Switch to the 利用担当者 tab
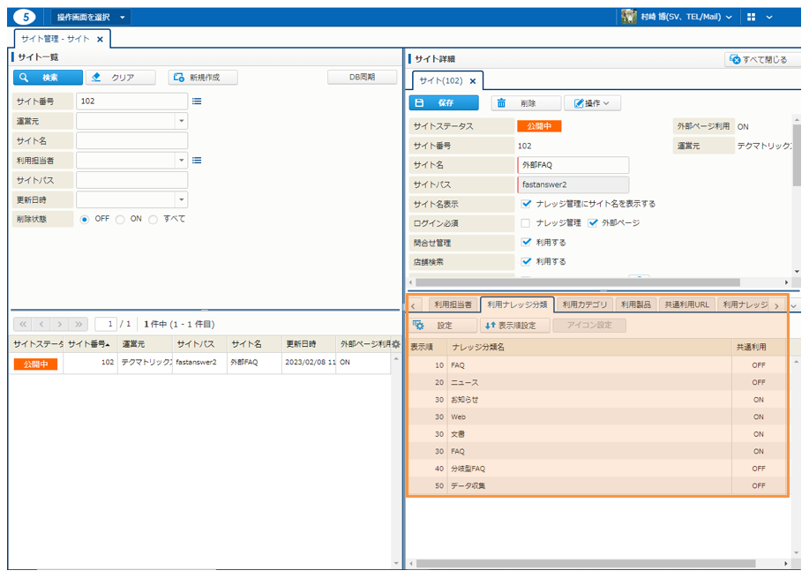The height and width of the screenshot is (578, 809). pos(453,305)
